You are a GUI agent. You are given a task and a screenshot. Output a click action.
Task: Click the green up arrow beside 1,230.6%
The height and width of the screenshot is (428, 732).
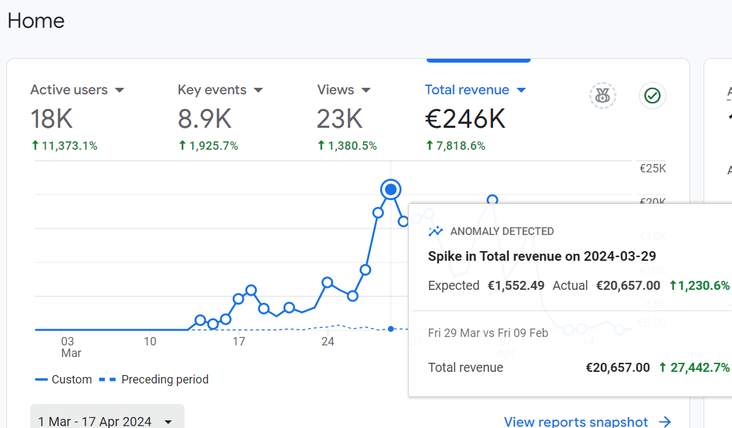[x=673, y=285]
